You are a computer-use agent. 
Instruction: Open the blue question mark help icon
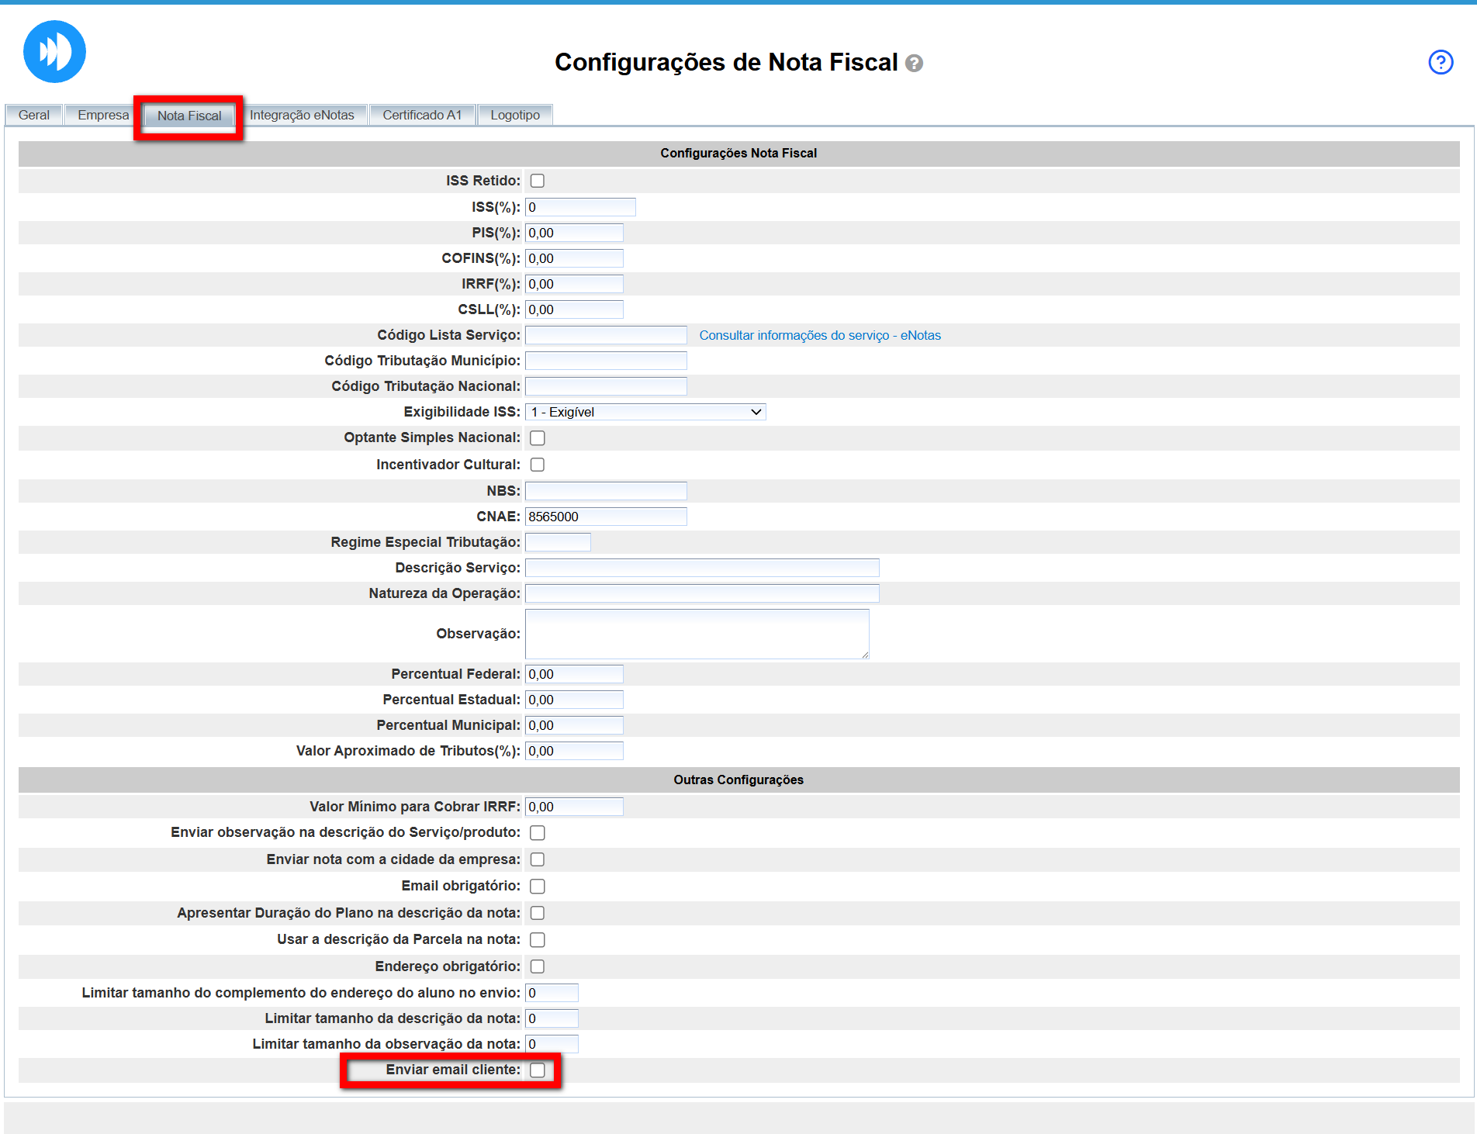(x=1441, y=62)
